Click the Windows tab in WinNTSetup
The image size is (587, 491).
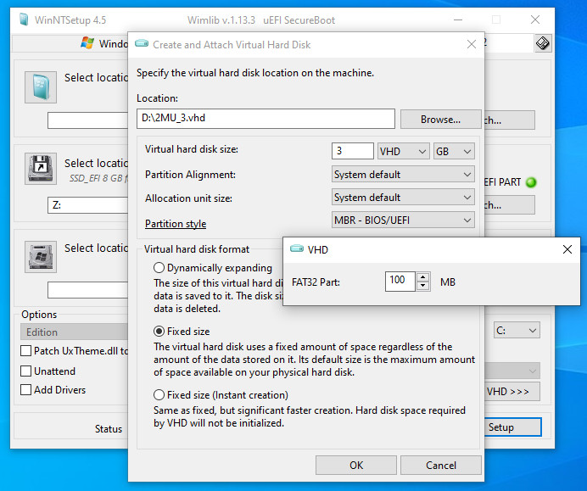coord(70,43)
